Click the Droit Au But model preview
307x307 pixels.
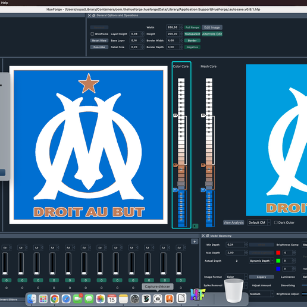coord(89,145)
